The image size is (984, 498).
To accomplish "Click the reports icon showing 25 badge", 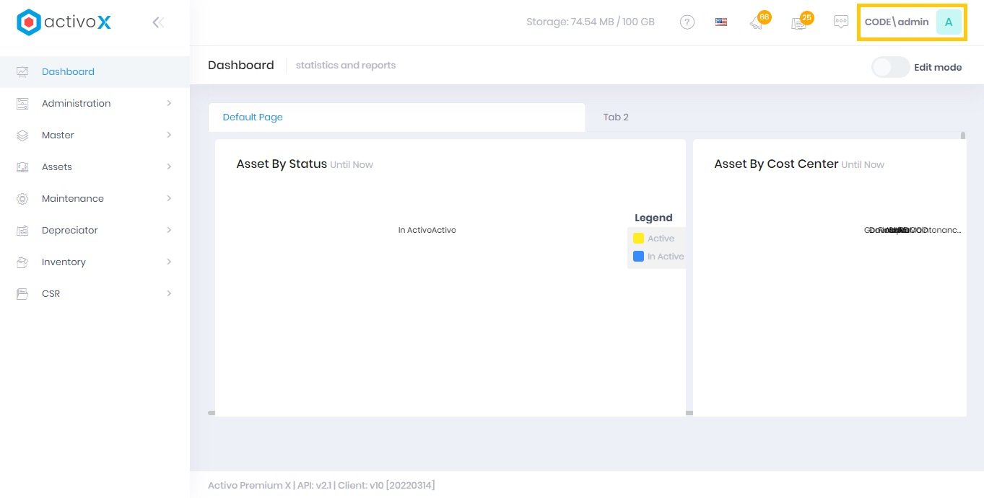I will point(798,22).
